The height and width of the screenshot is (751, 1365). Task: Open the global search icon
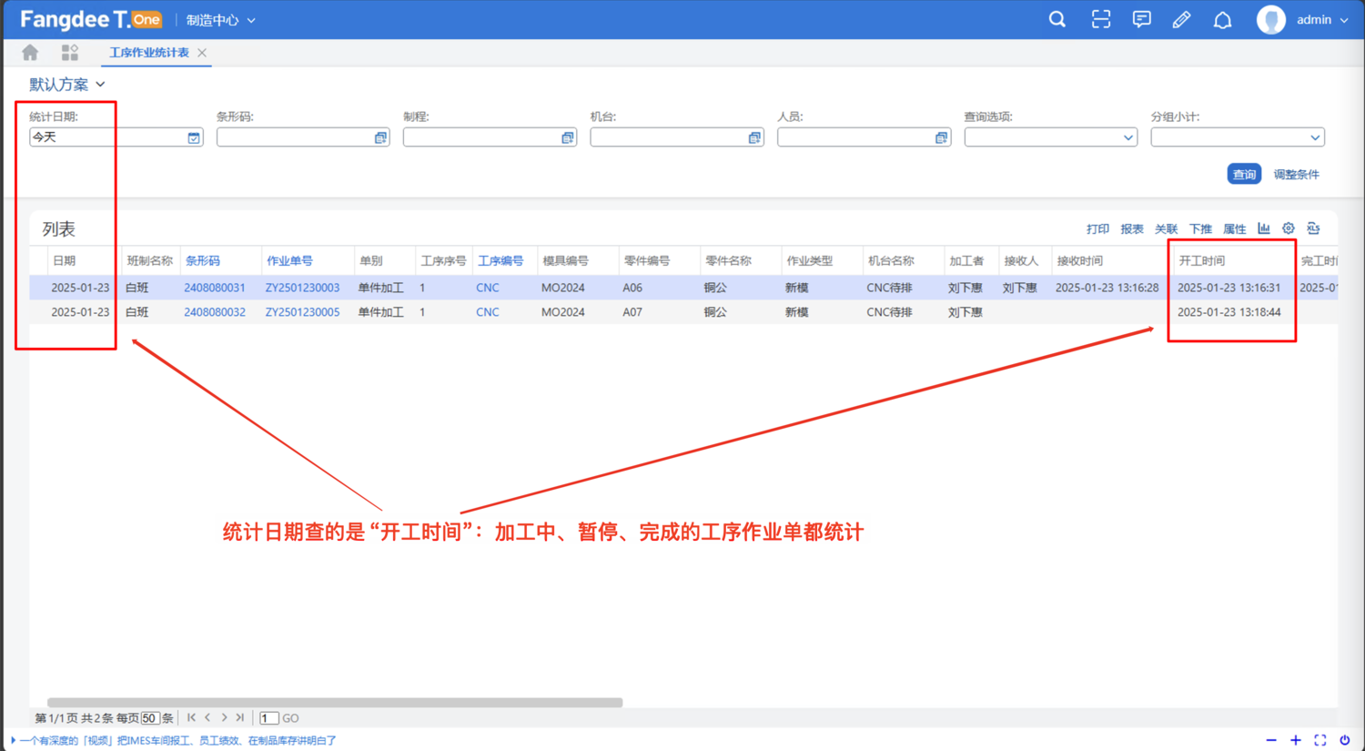pos(1057,19)
